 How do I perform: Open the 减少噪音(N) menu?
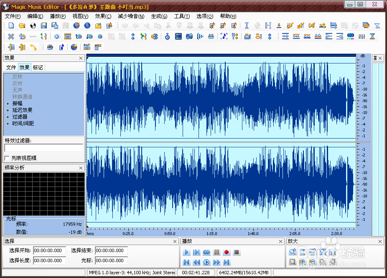click(131, 16)
